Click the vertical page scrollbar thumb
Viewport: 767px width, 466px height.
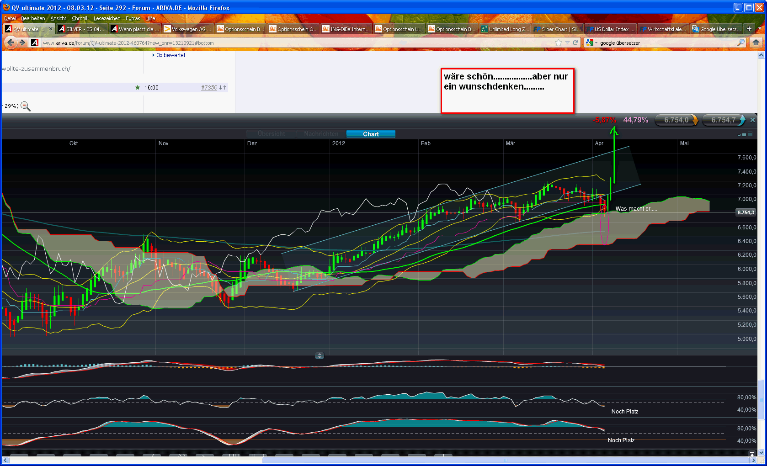(761, 400)
